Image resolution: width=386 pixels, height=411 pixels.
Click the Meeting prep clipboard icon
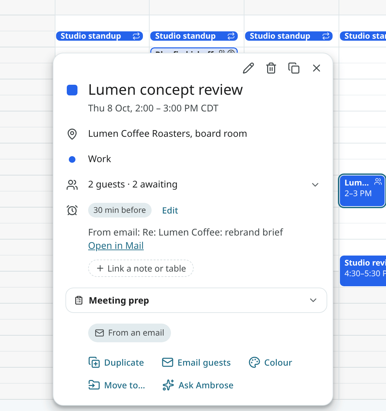pyautogui.click(x=79, y=300)
